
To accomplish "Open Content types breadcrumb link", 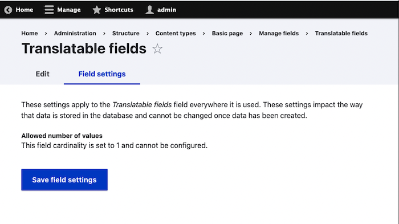I will pos(176,34).
